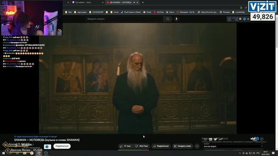
Task: Click the Создать клип button
Action: (x=182, y=146)
